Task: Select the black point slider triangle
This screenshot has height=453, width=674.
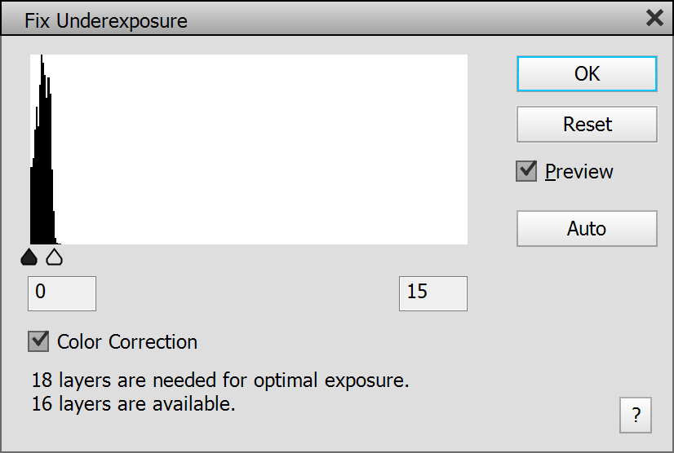Action: click(x=29, y=258)
